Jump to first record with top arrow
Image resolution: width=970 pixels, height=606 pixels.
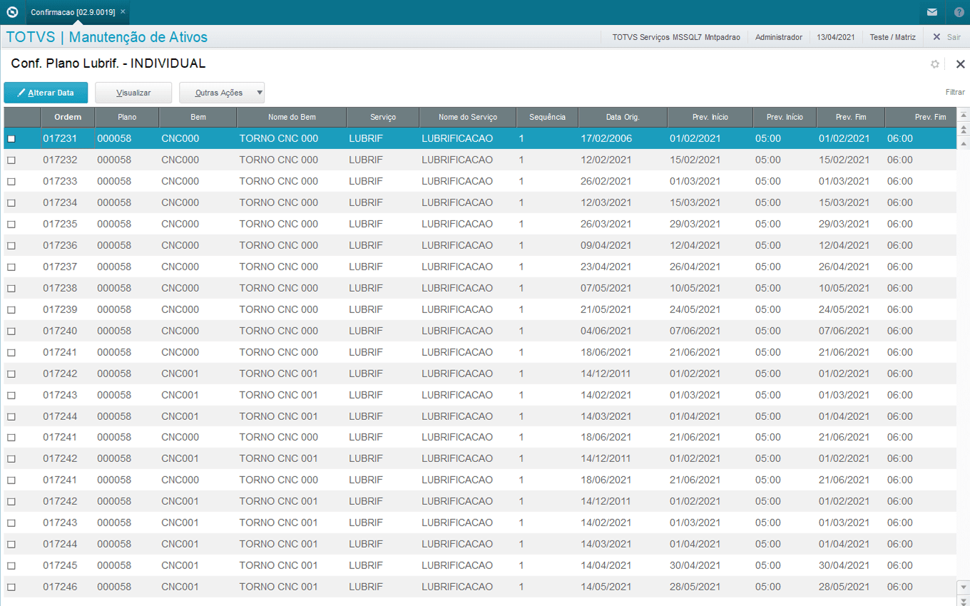pyautogui.click(x=964, y=115)
